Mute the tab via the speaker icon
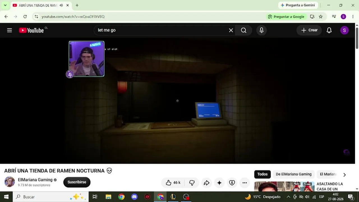Image resolution: width=359 pixels, height=202 pixels. (61, 5)
